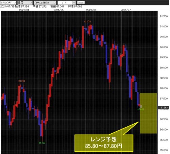Click the empty date input field
The image size is (170, 154).
tap(65, 3)
